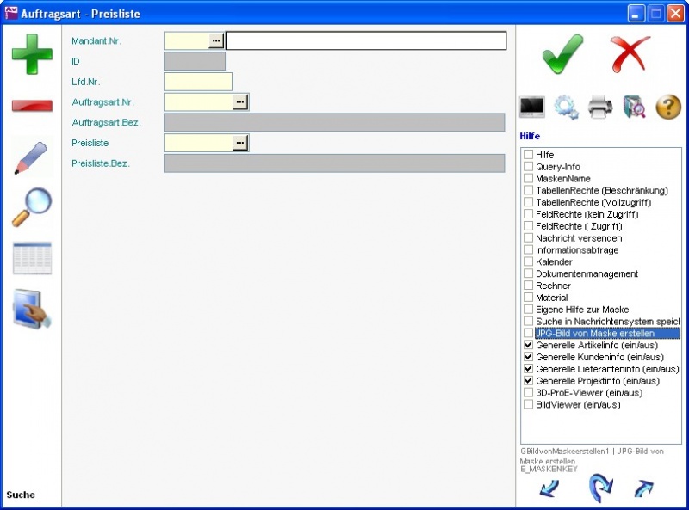This screenshot has height=510, width=689.
Task: Open search with the magnifying glass icon
Action: (x=31, y=207)
